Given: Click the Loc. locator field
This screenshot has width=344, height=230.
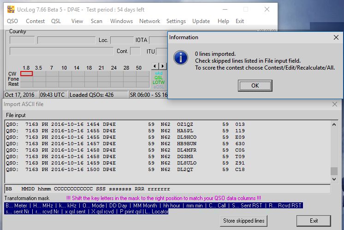Looking at the screenshot, I should [122, 40].
